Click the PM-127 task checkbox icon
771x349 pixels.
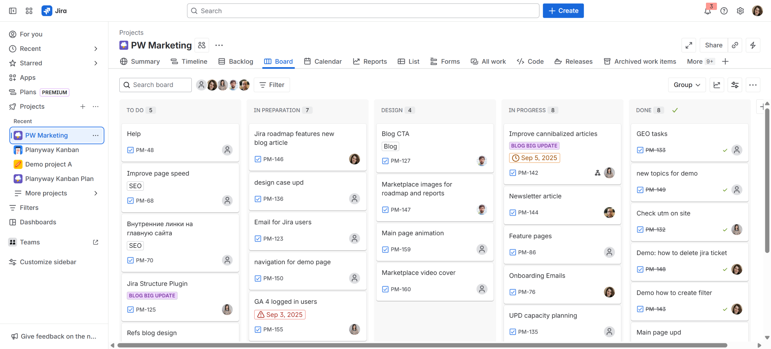pos(385,161)
